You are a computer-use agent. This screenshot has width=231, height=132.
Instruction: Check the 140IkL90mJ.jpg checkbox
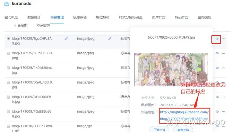tap(8, 68)
